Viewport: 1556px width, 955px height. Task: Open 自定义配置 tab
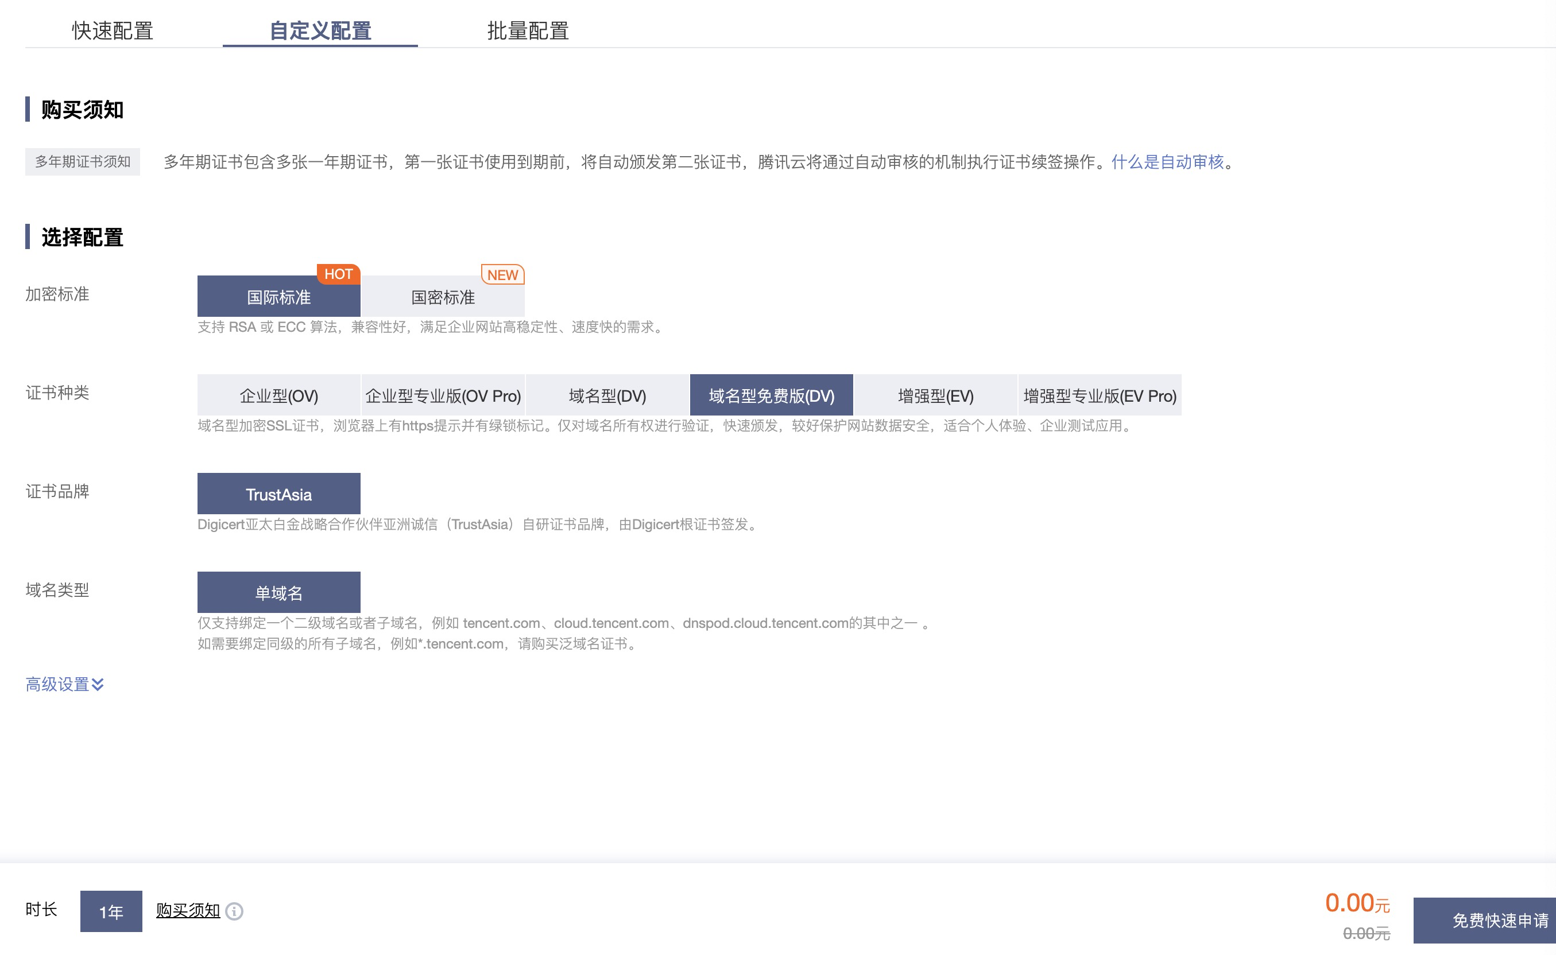(x=320, y=30)
